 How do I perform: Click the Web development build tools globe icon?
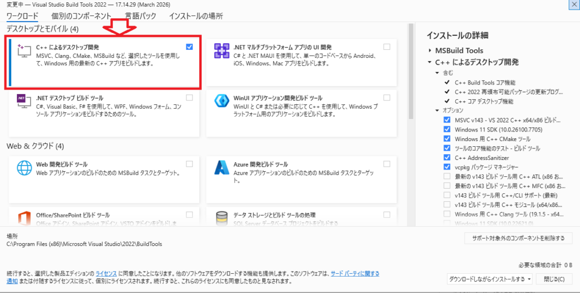pos(23,168)
